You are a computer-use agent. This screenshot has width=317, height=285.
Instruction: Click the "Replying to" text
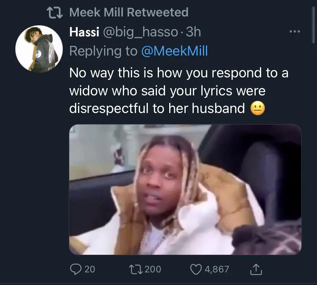[103, 51]
